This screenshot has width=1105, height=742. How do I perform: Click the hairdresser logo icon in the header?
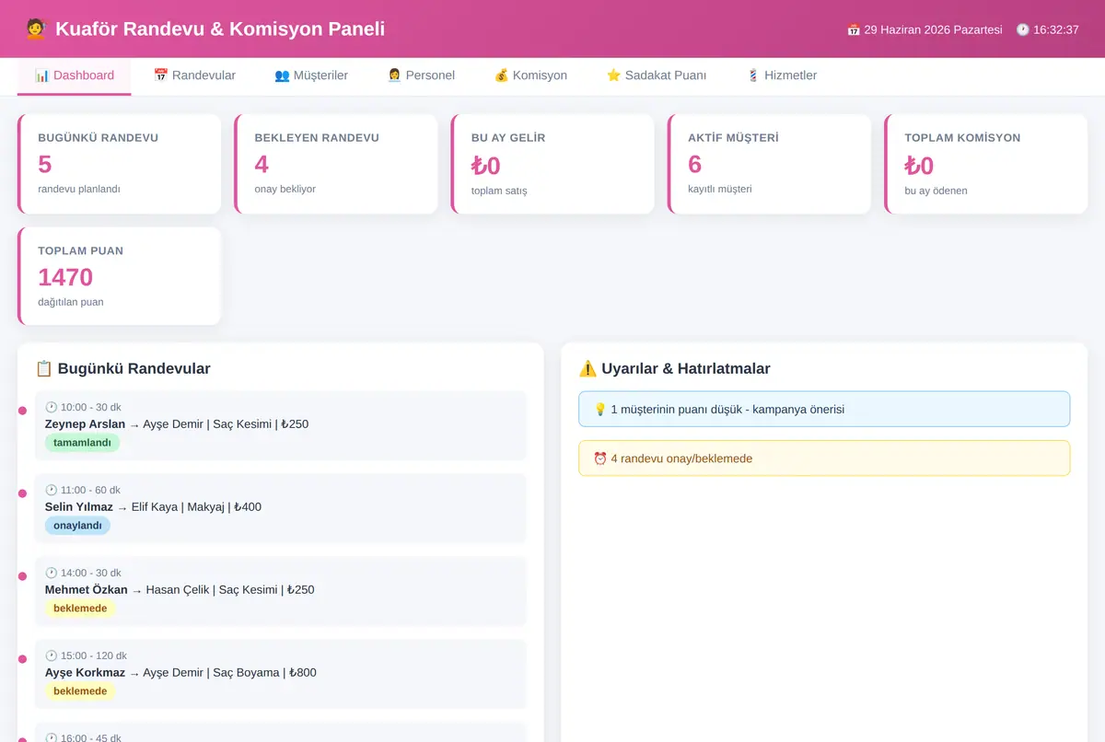coord(36,29)
